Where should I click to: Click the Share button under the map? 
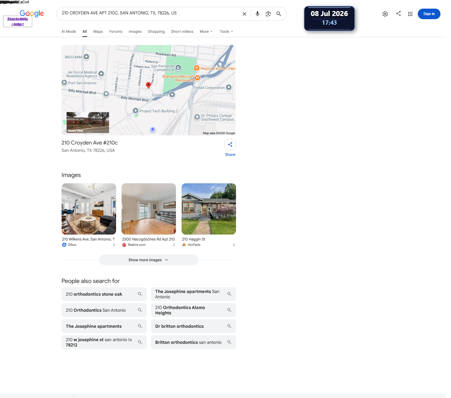tap(230, 148)
